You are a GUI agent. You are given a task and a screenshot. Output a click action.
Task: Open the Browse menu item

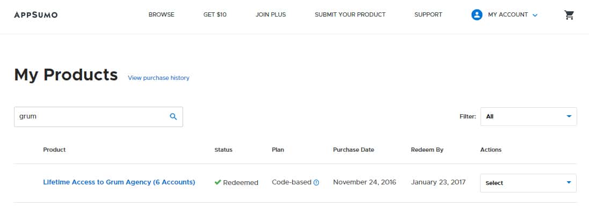click(x=162, y=14)
